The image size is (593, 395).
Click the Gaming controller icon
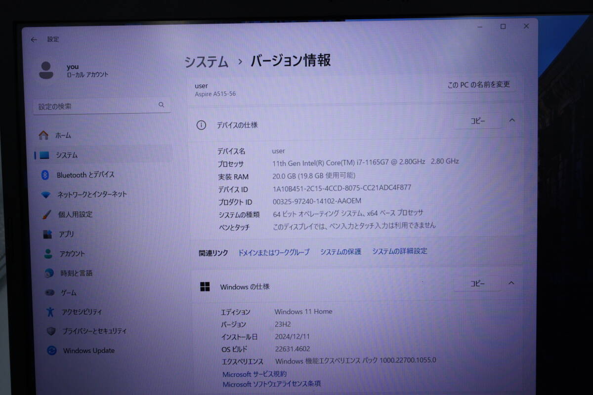[x=49, y=293]
